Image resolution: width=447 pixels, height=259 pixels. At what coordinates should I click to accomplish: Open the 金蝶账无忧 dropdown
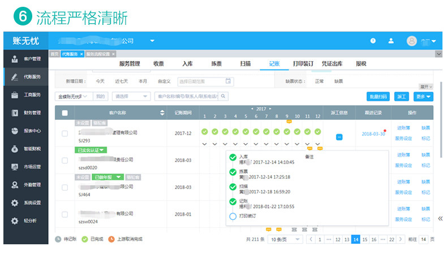click(x=74, y=96)
